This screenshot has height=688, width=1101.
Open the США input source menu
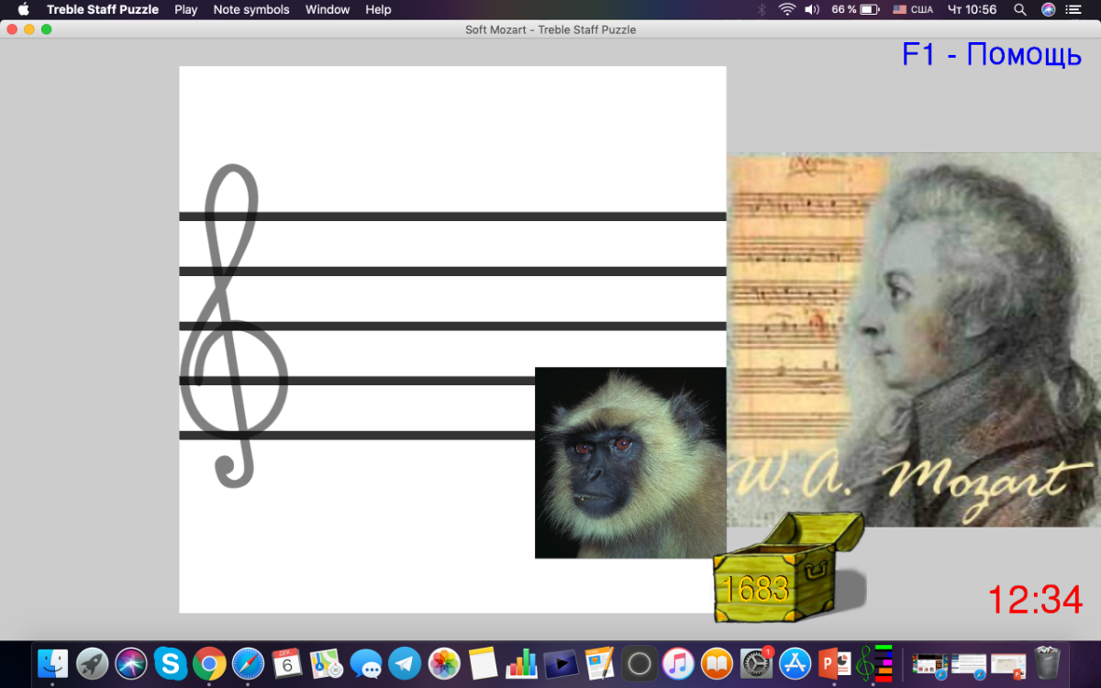913,10
